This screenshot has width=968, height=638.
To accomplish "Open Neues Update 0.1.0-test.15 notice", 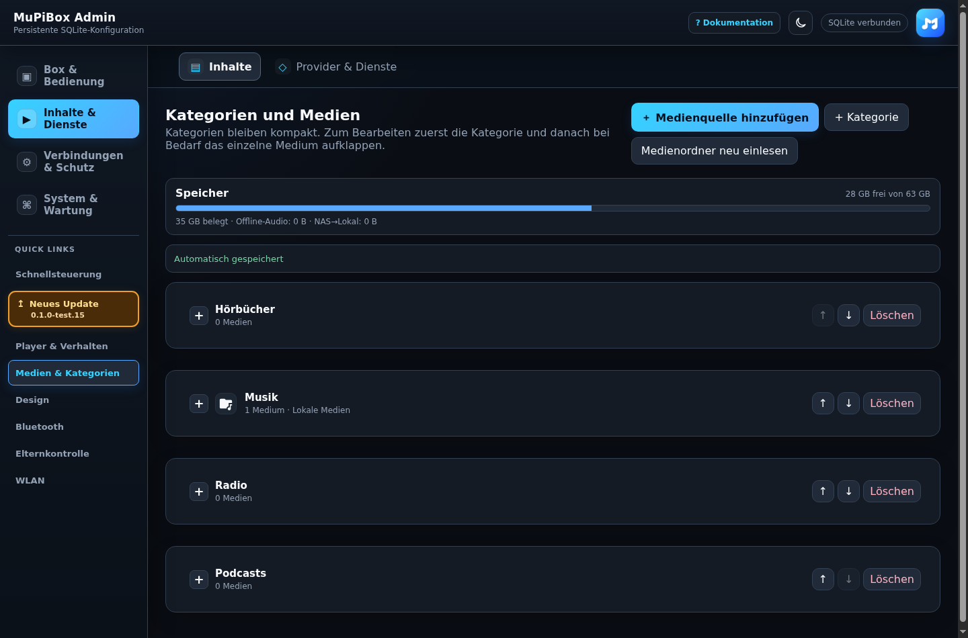I will pyautogui.click(x=74, y=309).
